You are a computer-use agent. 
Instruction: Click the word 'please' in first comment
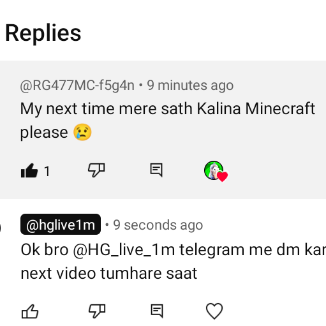(44, 133)
